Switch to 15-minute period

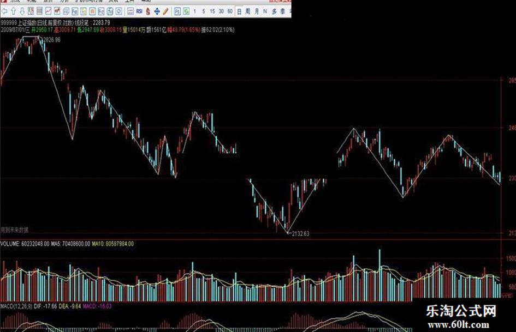(212, 11)
